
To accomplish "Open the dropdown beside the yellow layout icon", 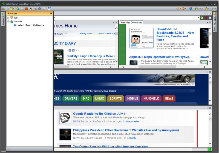I will [13, 9].
